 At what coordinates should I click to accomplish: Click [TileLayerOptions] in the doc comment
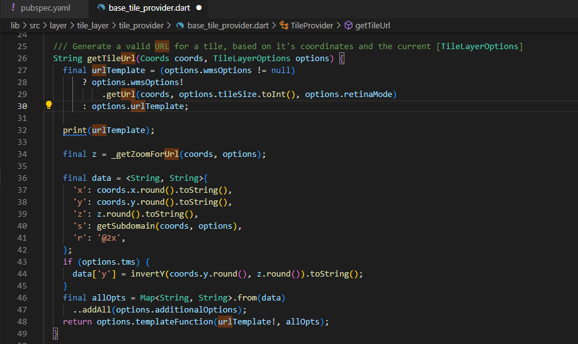pos(479,47)
